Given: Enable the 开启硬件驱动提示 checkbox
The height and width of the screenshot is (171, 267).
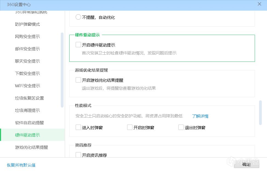Looking at the screenshot, I should point(78,45).
